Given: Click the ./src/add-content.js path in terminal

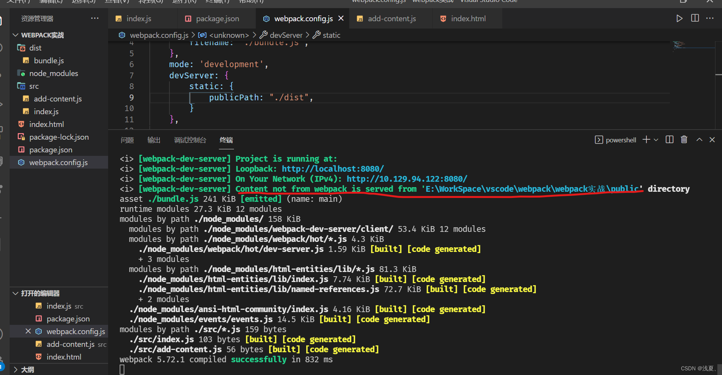Looking at the screenshot, I should point(176,349).
